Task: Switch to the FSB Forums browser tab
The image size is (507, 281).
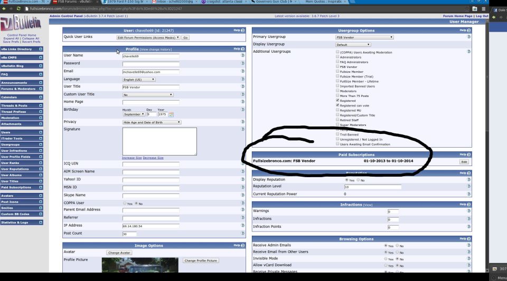Action: (x=74, y=2)
